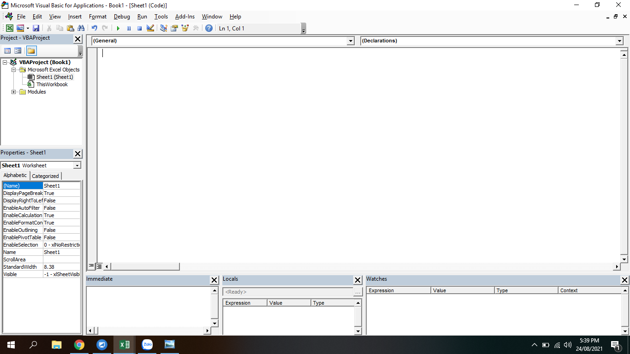
Task: Select the Visible property value
Action: pyautogui.click(x=61, y=274)
